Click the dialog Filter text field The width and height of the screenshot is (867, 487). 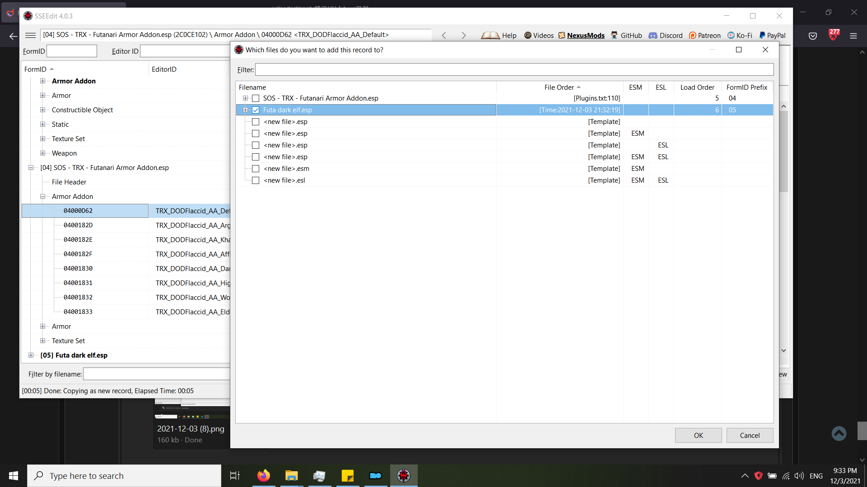point(514,69)
